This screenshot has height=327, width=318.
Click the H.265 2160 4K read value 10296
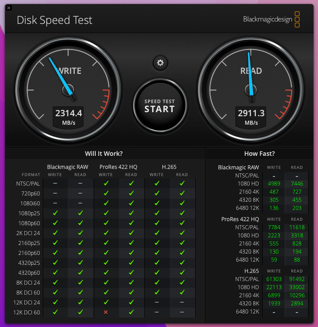[x=297, y=295]
